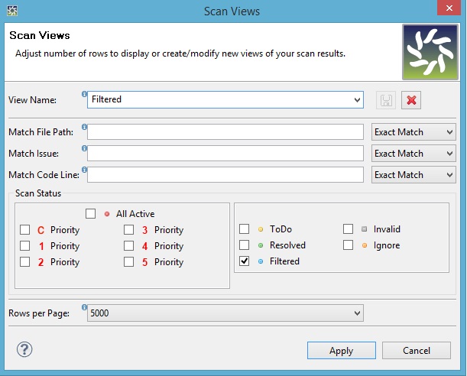Click the info icon beside Match File Path

(x=84, y=127)
